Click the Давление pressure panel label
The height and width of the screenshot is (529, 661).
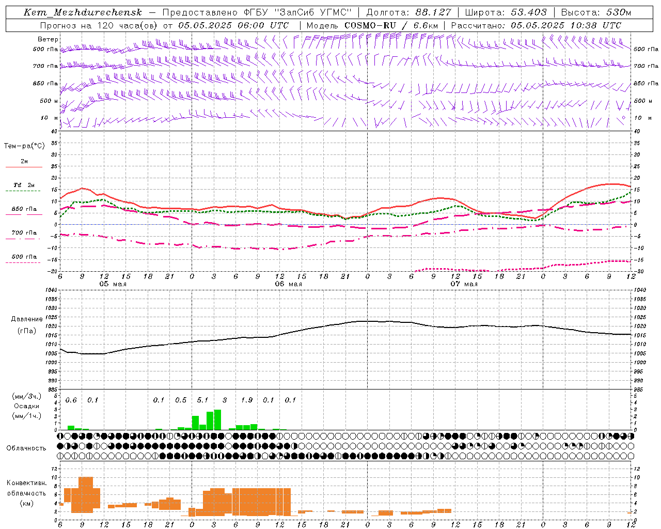point(27,319)
